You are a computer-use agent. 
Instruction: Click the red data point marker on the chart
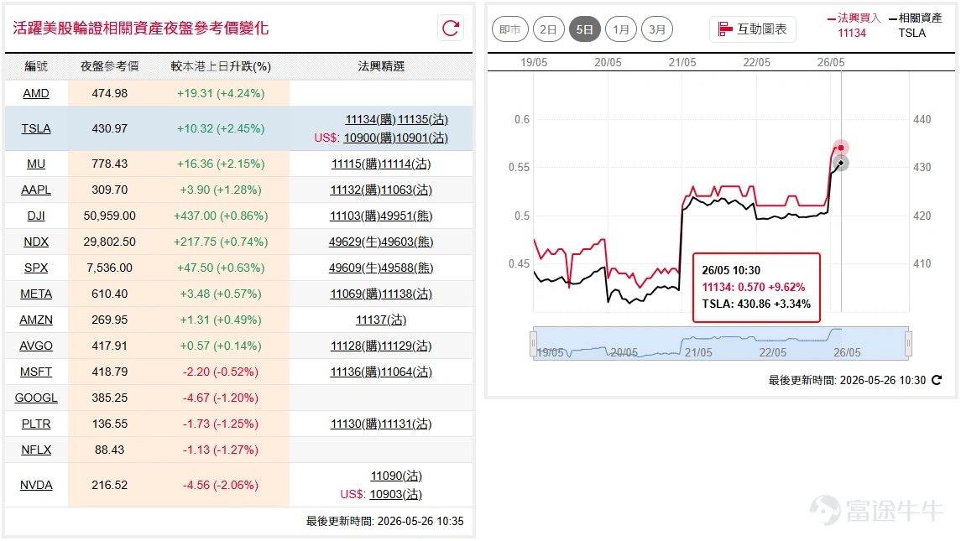coord(841,148)
